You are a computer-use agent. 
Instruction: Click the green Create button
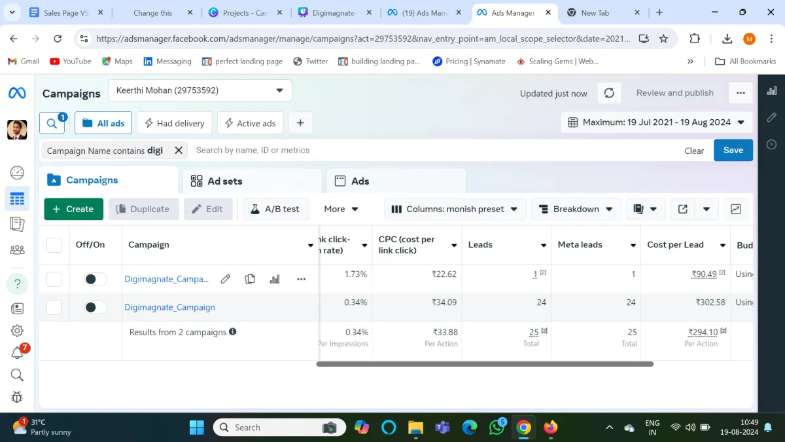point(74,209)
